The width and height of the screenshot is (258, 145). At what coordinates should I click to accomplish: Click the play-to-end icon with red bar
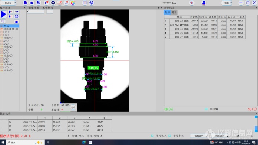pos(10,16)
